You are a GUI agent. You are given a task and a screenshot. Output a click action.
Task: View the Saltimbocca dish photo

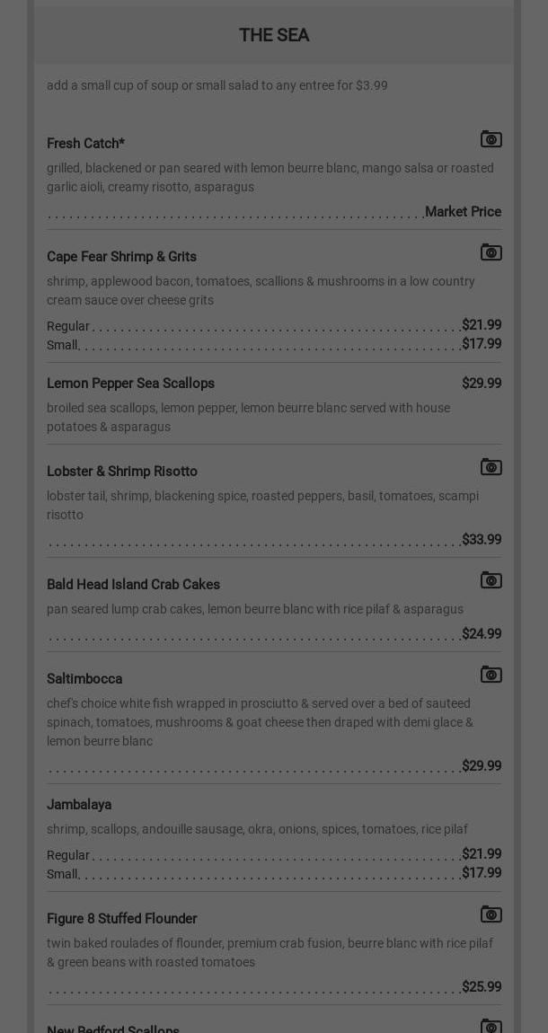[x=491, y=675]
